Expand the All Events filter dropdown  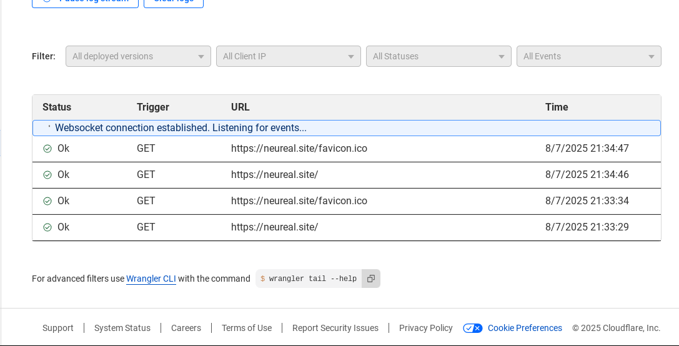point(588,56)
